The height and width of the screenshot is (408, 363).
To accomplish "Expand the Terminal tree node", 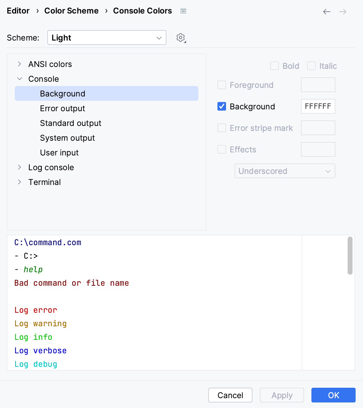I will 19,182.
